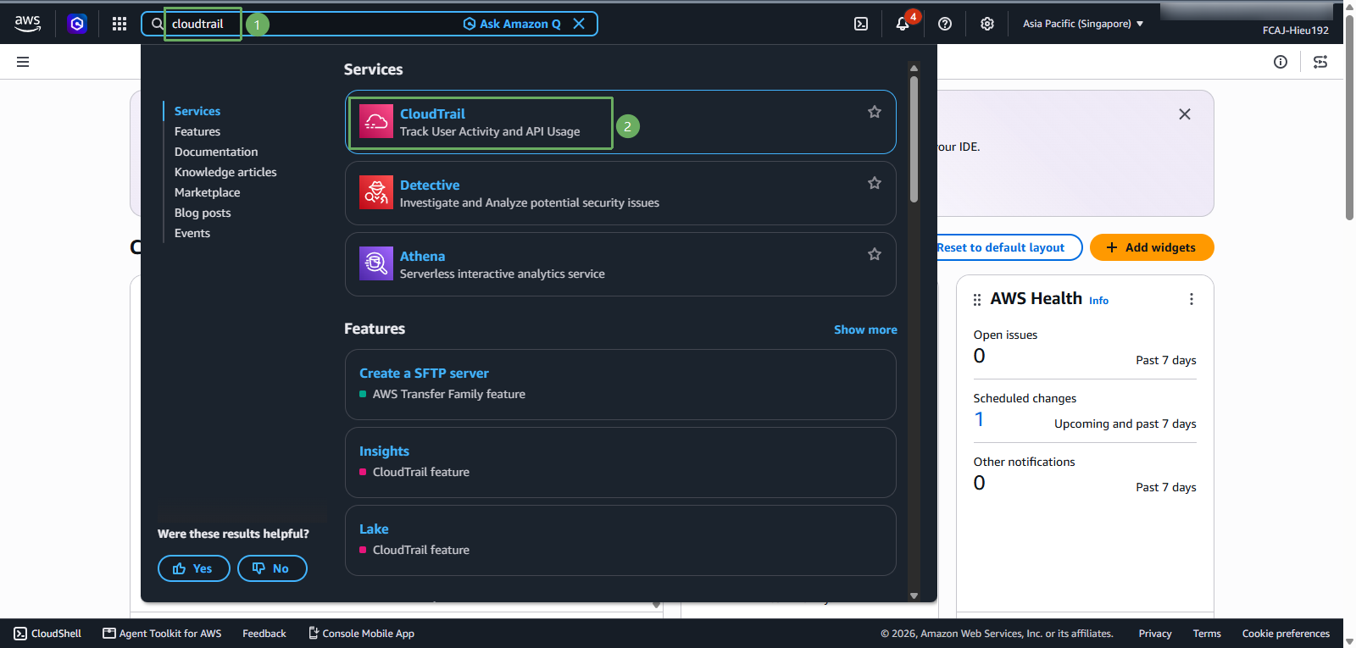Open the CloudTrail Lake feature

[374, 529]
